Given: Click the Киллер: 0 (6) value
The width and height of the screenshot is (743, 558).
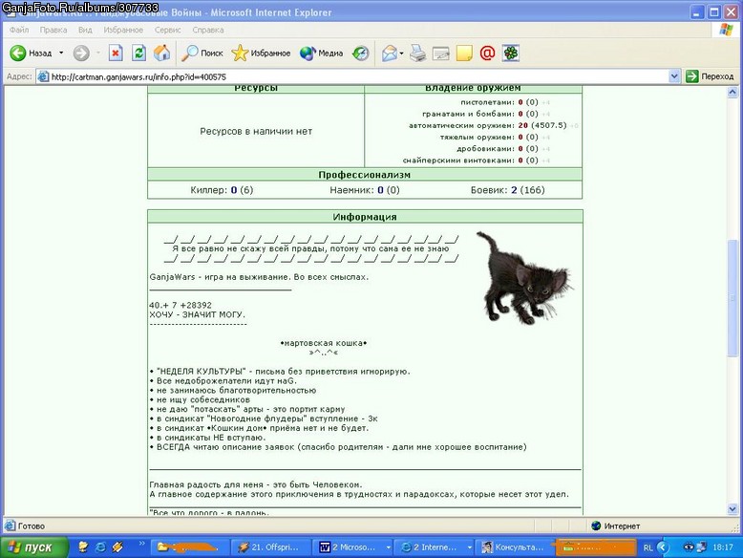Looking at the screenshot, I should click(x=222, y=190).
